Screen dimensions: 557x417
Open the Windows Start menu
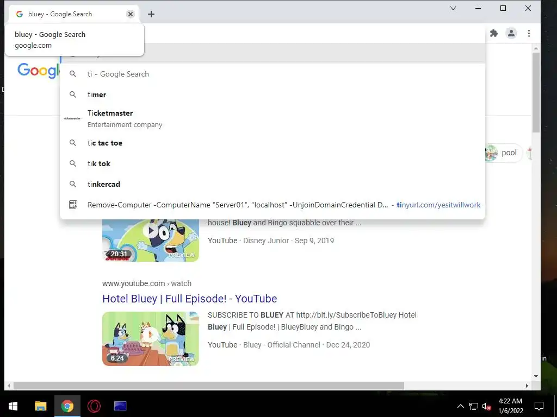[x=13, y=406]
